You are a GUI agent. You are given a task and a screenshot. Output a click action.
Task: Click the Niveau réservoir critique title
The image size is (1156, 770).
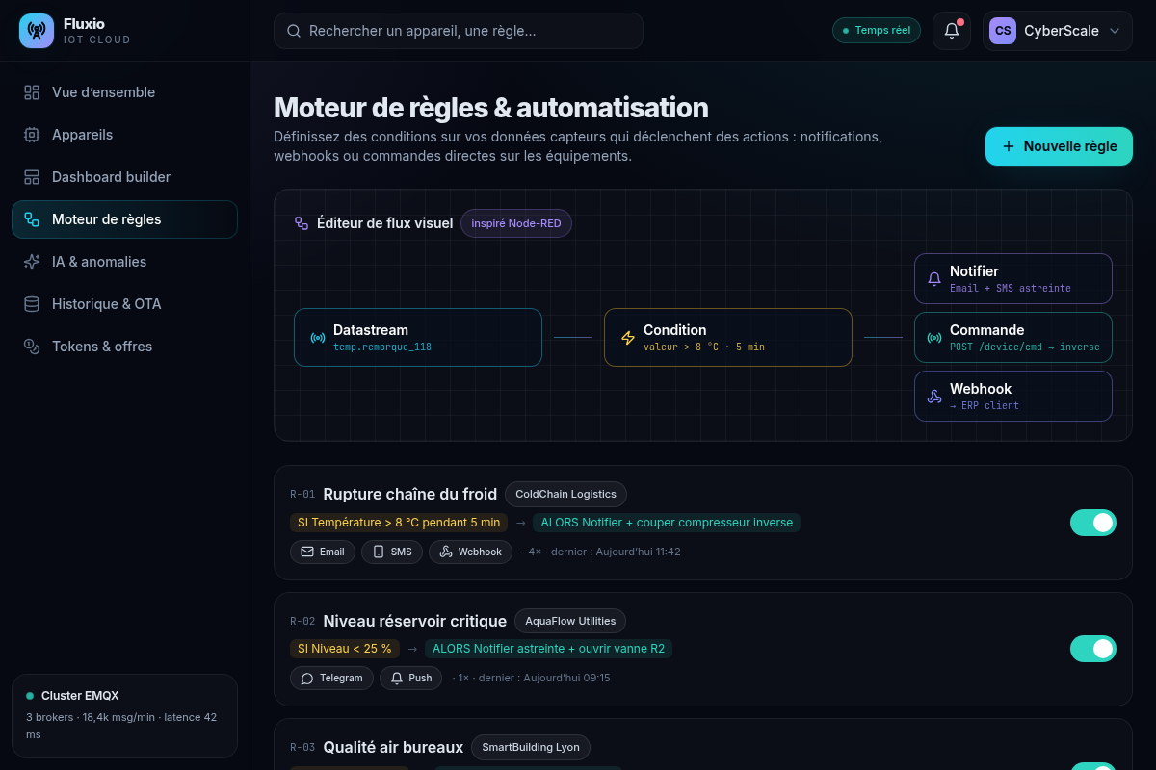click(415, 621)
